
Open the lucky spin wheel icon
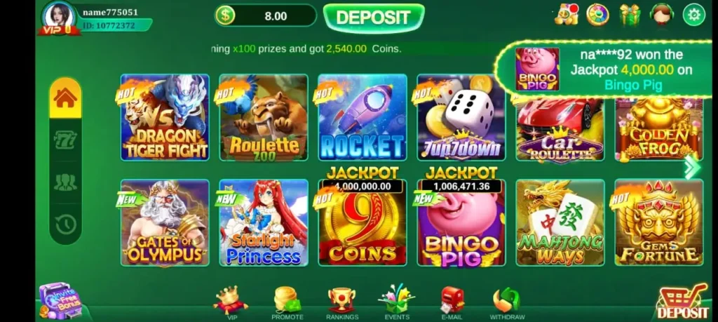(x=597, y=15)
